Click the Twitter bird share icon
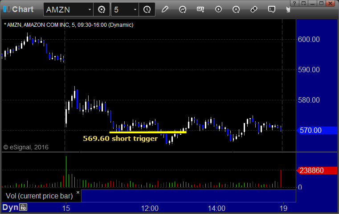 [x=288, y=9]
